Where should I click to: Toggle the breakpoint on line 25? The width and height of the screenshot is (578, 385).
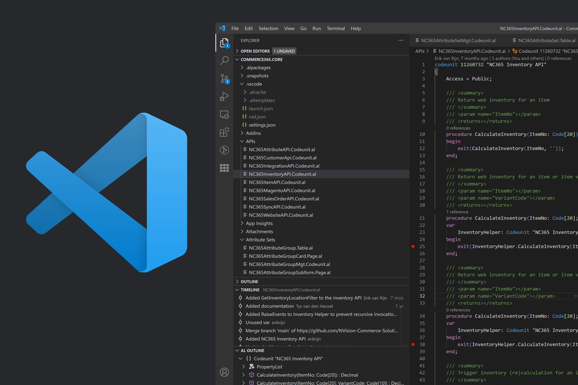coord(413,246)
